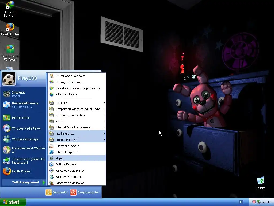Launch Windows Media Player from the left Start panel
Image resolution: width=274 pixels, height=206 pixels.
coord(24,128)
